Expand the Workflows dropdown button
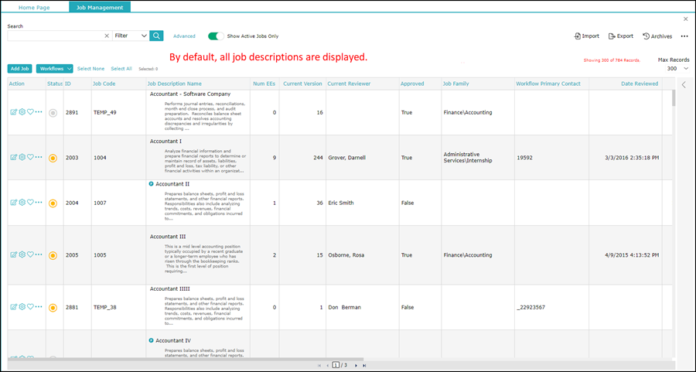The image size is (696, 372). [55, 69]
